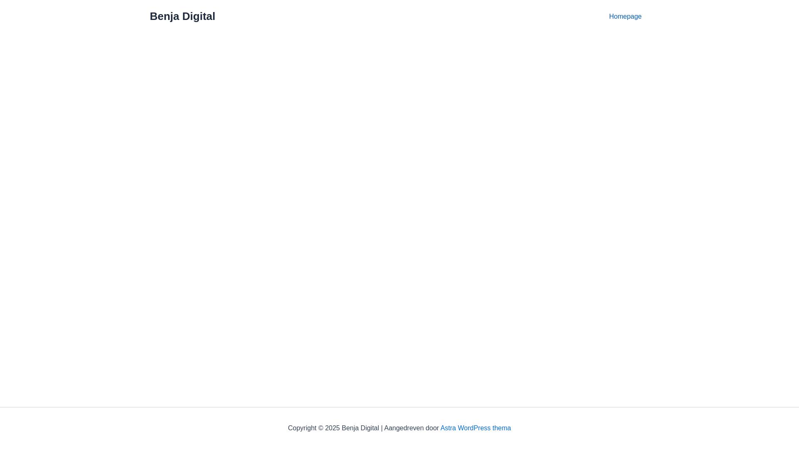Click the vertical bar separator in footer
The height and width of the screenshot is (449, 799).
click(382, 428)
